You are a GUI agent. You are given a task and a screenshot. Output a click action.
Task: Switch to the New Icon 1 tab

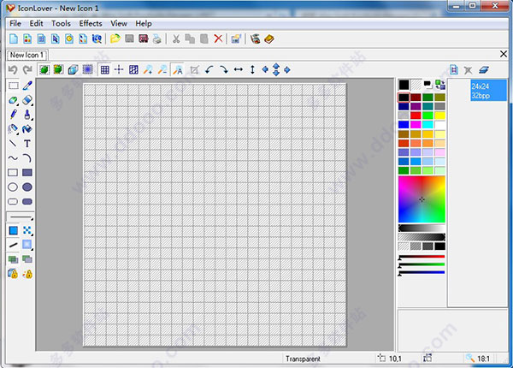[x=27, y=55]
